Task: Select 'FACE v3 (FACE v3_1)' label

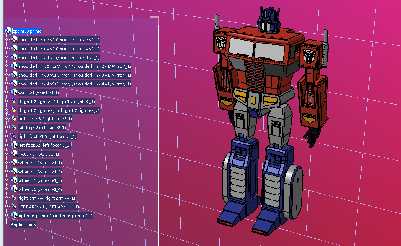Action: [x=39, y=154]
